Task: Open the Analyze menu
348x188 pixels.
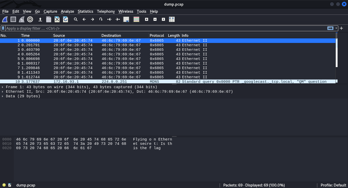Action: click(67, 11)
